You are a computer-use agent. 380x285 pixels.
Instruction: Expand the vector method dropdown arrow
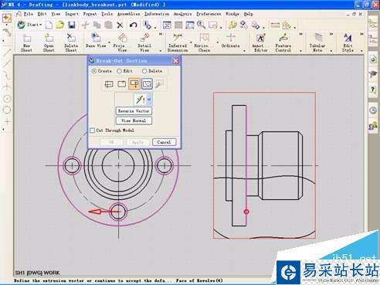(149, 100)
